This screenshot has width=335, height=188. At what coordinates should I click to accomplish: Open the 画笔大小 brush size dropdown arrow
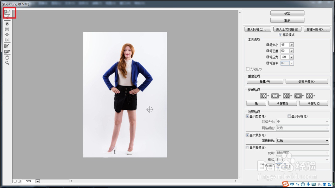tap(292, 45)
